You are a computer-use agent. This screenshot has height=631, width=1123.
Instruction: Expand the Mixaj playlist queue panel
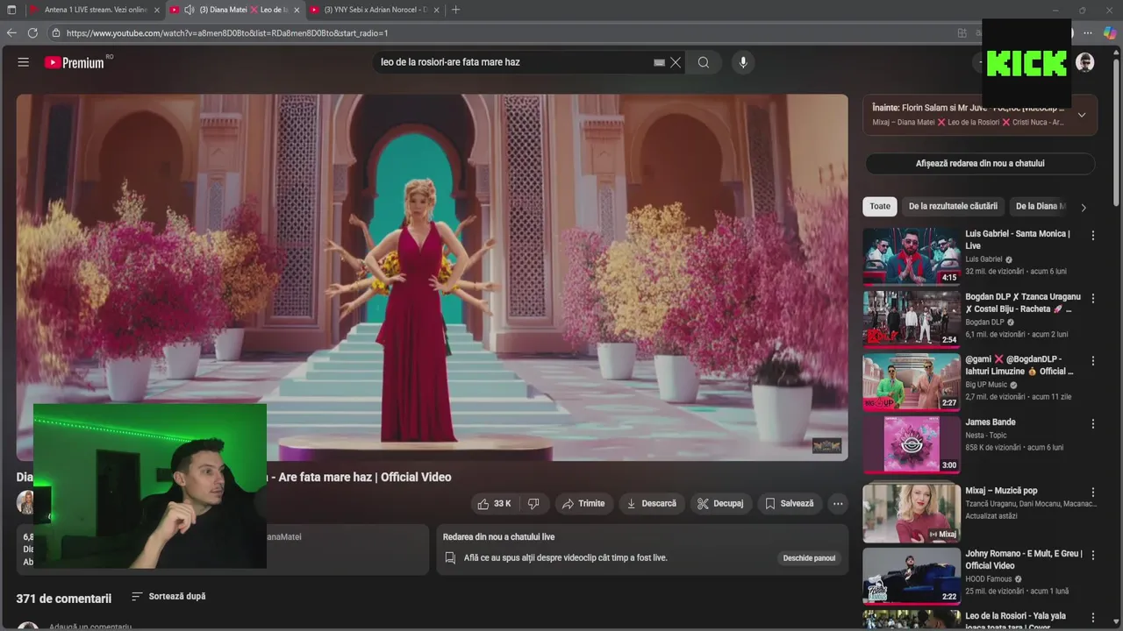pos(1082,115)
